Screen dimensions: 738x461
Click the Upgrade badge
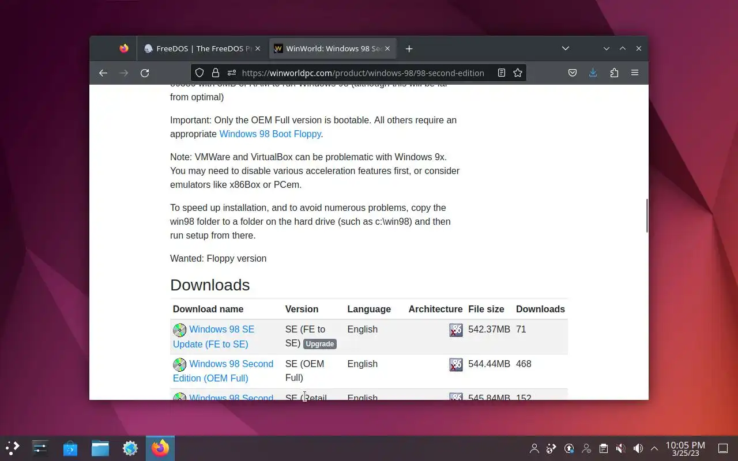[x=320, y=344]
